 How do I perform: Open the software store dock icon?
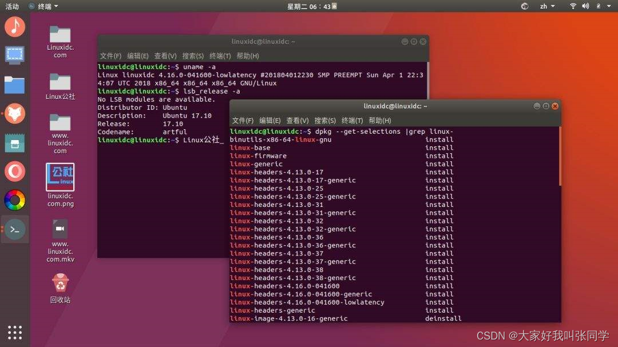(14, 143)
